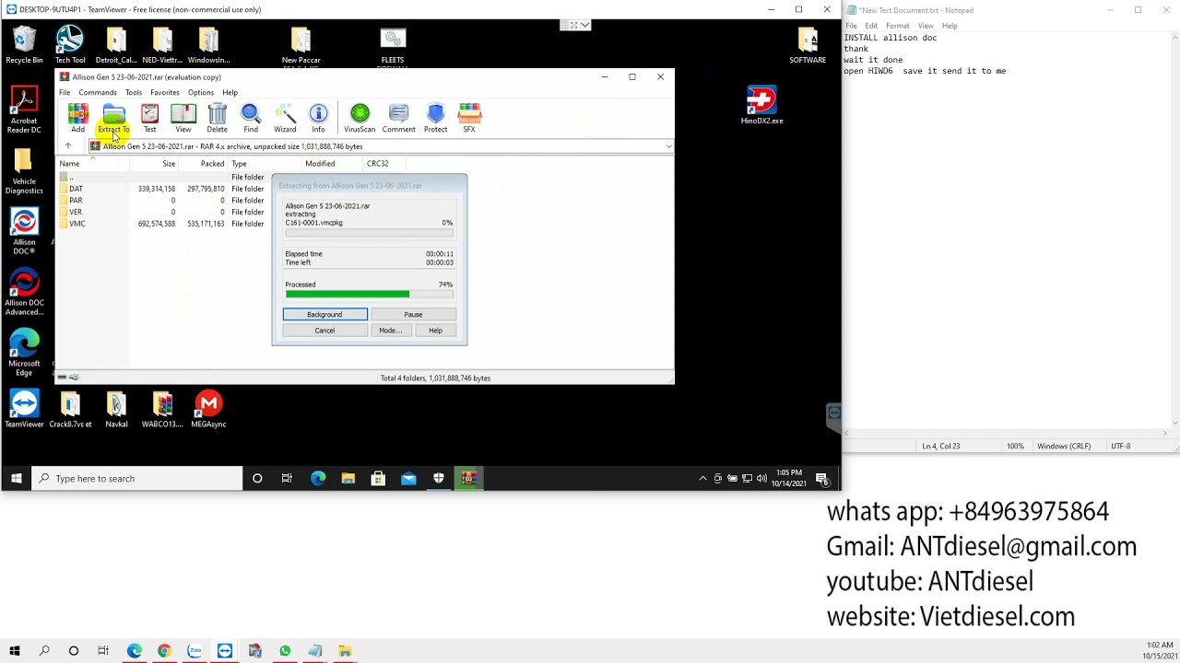1180x663 pixels.
Task: Open the Edit menu in Notepad
Action: coord(871,26)
